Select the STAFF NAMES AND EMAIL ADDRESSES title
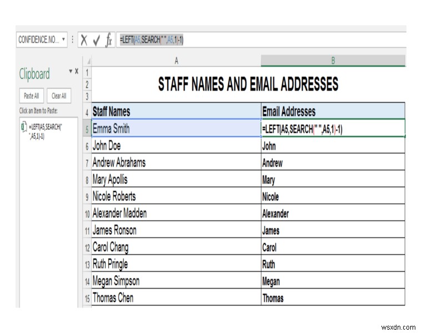Viewport: 422px width, 333px height. [248, 84]
